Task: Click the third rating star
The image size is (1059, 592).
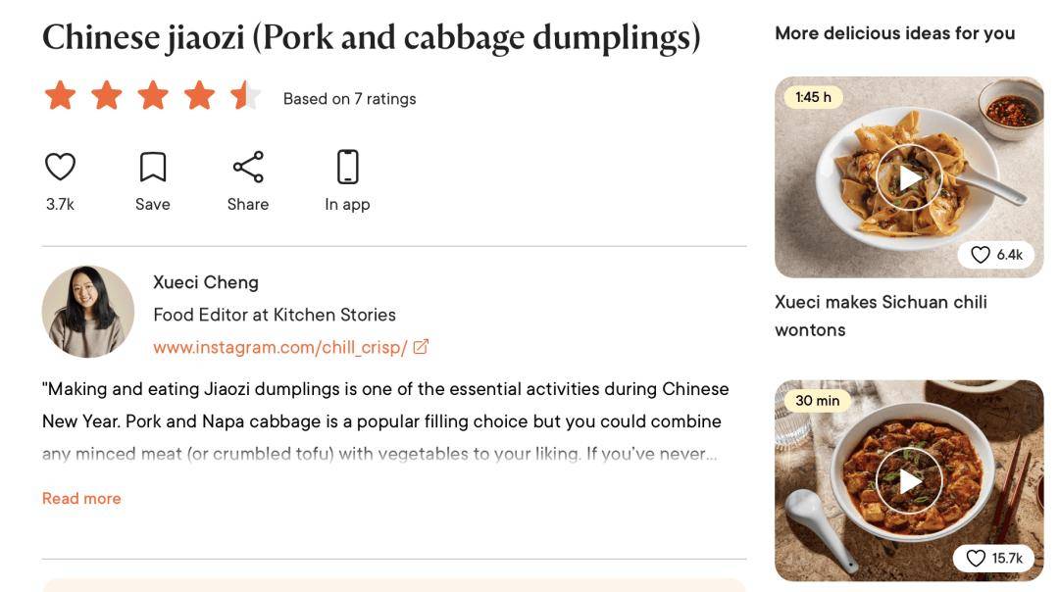Action: click(x=153, y=96)
